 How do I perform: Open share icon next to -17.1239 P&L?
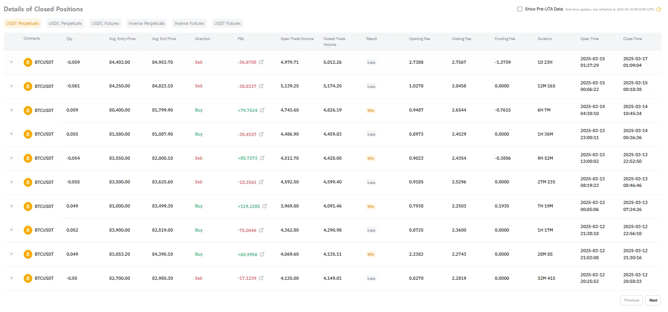coord(261,278)
